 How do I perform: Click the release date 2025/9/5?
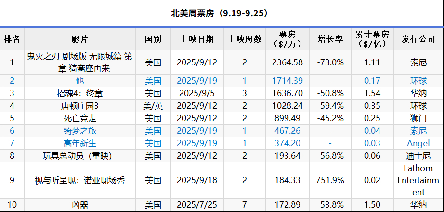[x=197, y=93]
